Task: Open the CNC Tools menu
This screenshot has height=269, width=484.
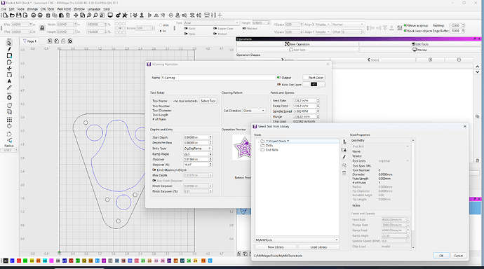Action: coord(47,9)
